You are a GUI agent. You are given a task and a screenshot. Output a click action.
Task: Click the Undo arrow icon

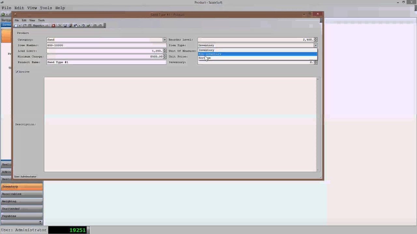tap(83, 25)
